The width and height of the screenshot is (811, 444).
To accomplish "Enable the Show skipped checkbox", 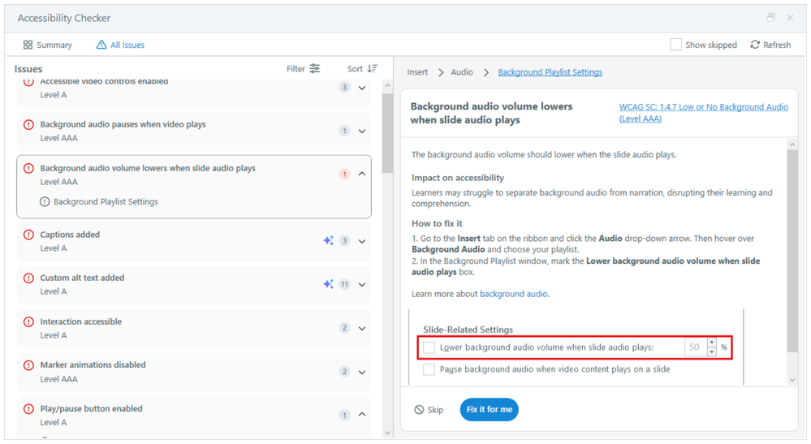I will pyautogui.click(x=675, y=45).
